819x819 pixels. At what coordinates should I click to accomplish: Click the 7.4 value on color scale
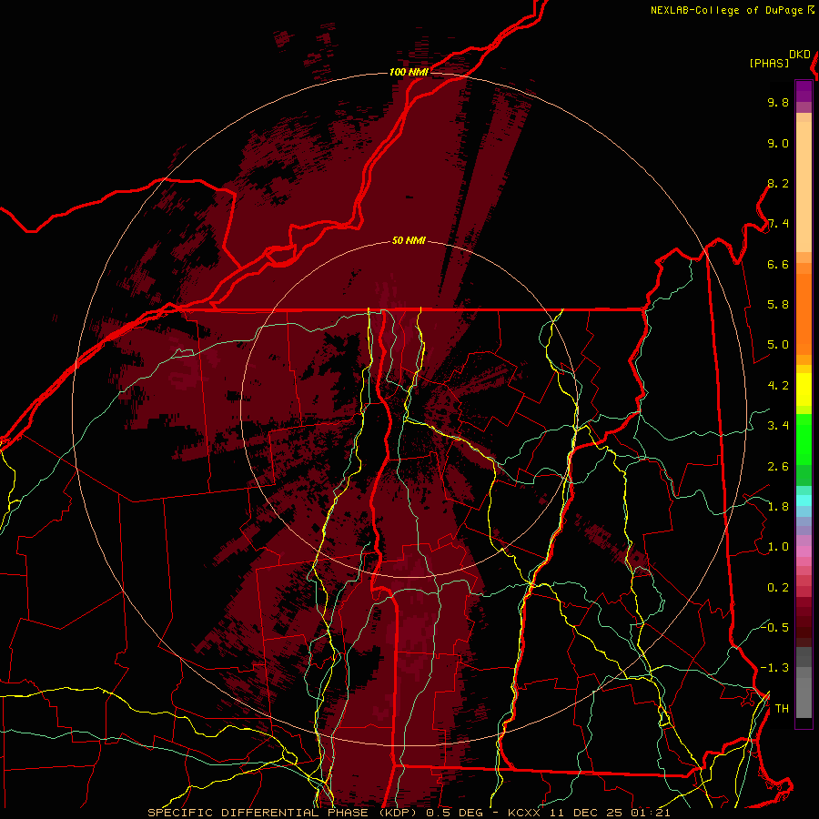pyautogui.click(x=778, y=224)
